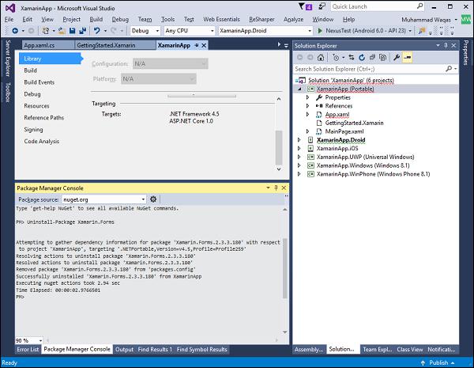Select the Build Events properties page

[x=39, y=82]
